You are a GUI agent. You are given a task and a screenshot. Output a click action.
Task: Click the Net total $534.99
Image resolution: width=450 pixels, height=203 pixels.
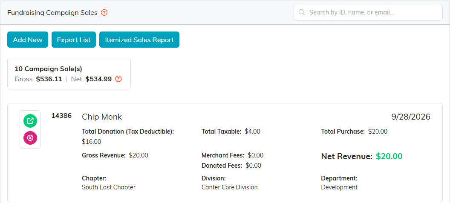[x=98, y=79]
